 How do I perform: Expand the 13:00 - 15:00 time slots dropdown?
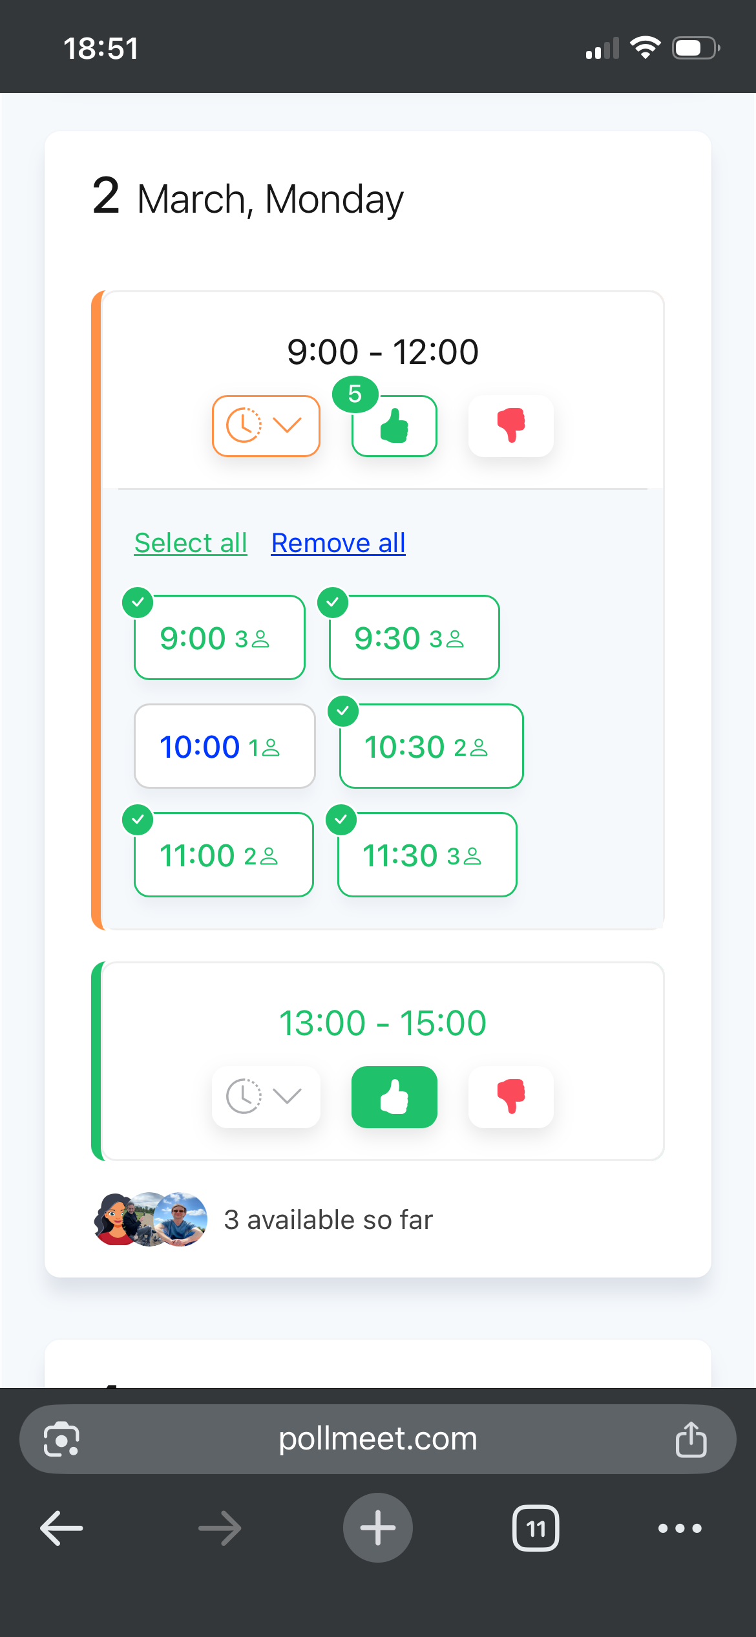[266, 1097]
